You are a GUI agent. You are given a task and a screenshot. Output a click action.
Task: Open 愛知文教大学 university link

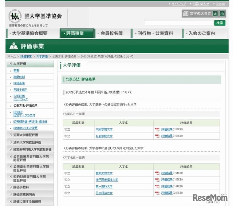104,173
